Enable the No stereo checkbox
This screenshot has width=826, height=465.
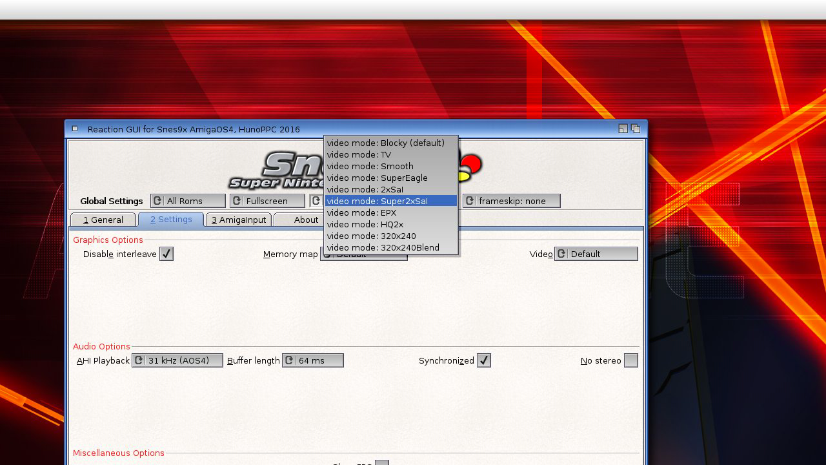click(631, 360)
